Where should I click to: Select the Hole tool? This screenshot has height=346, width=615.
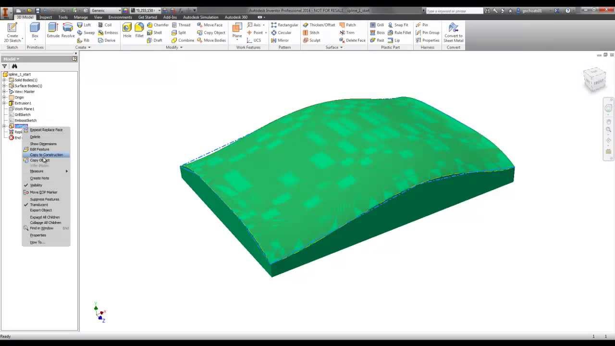point(127,31)
